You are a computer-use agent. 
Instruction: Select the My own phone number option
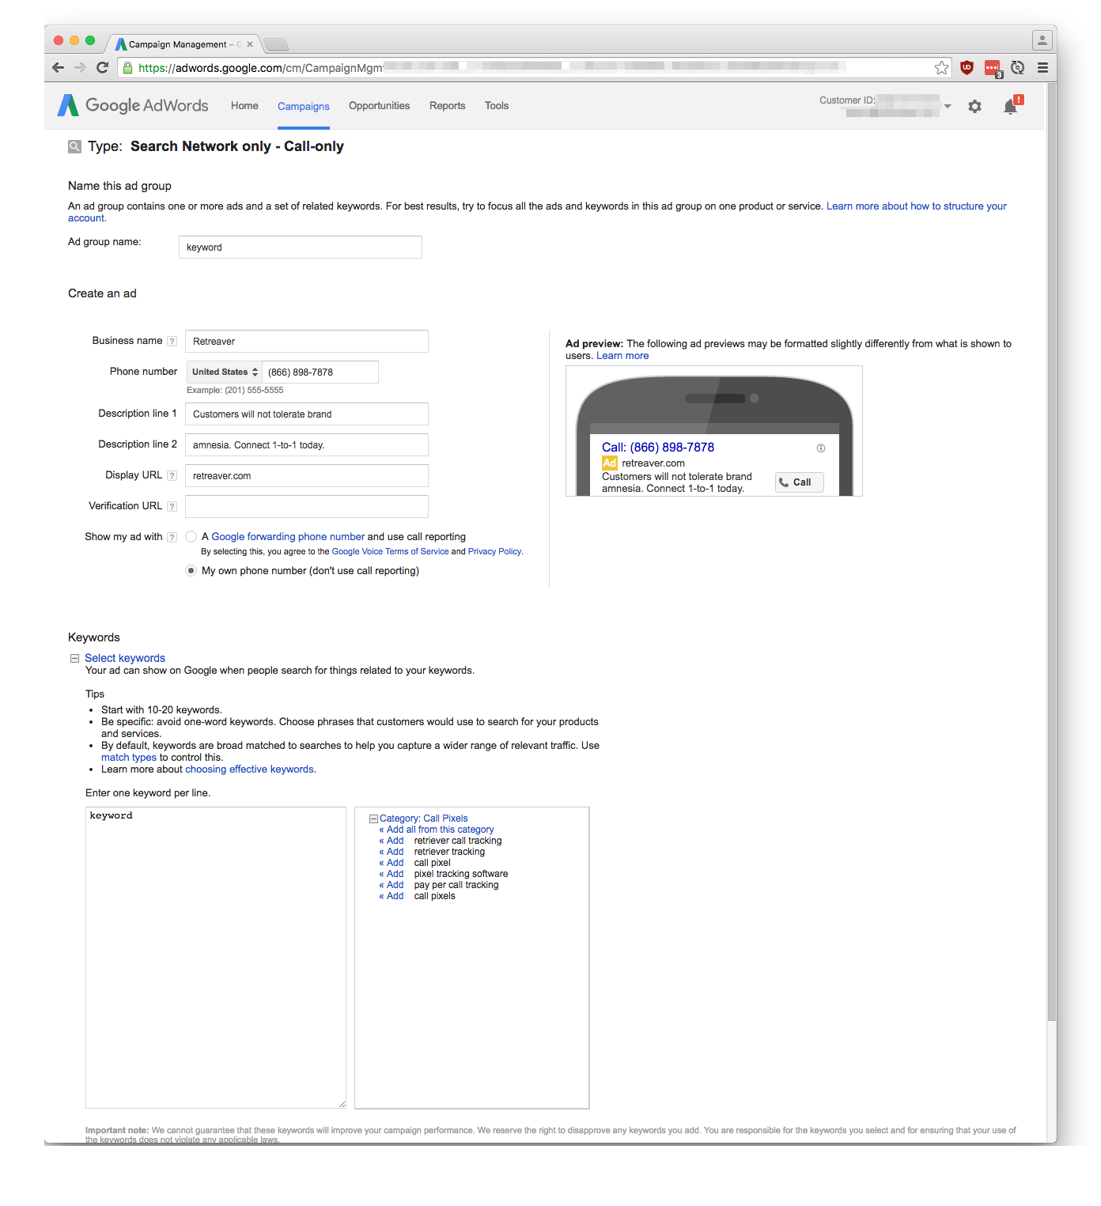[x=191, y=571]
